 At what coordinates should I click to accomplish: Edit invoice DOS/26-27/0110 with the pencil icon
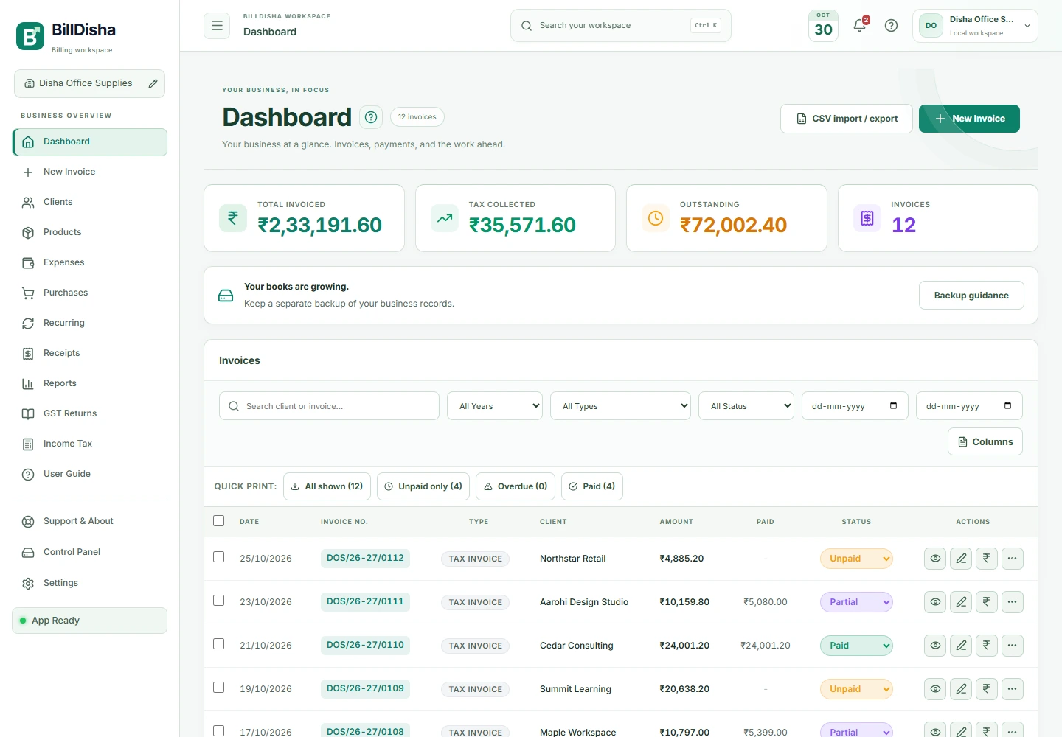(x=961, y=646)
